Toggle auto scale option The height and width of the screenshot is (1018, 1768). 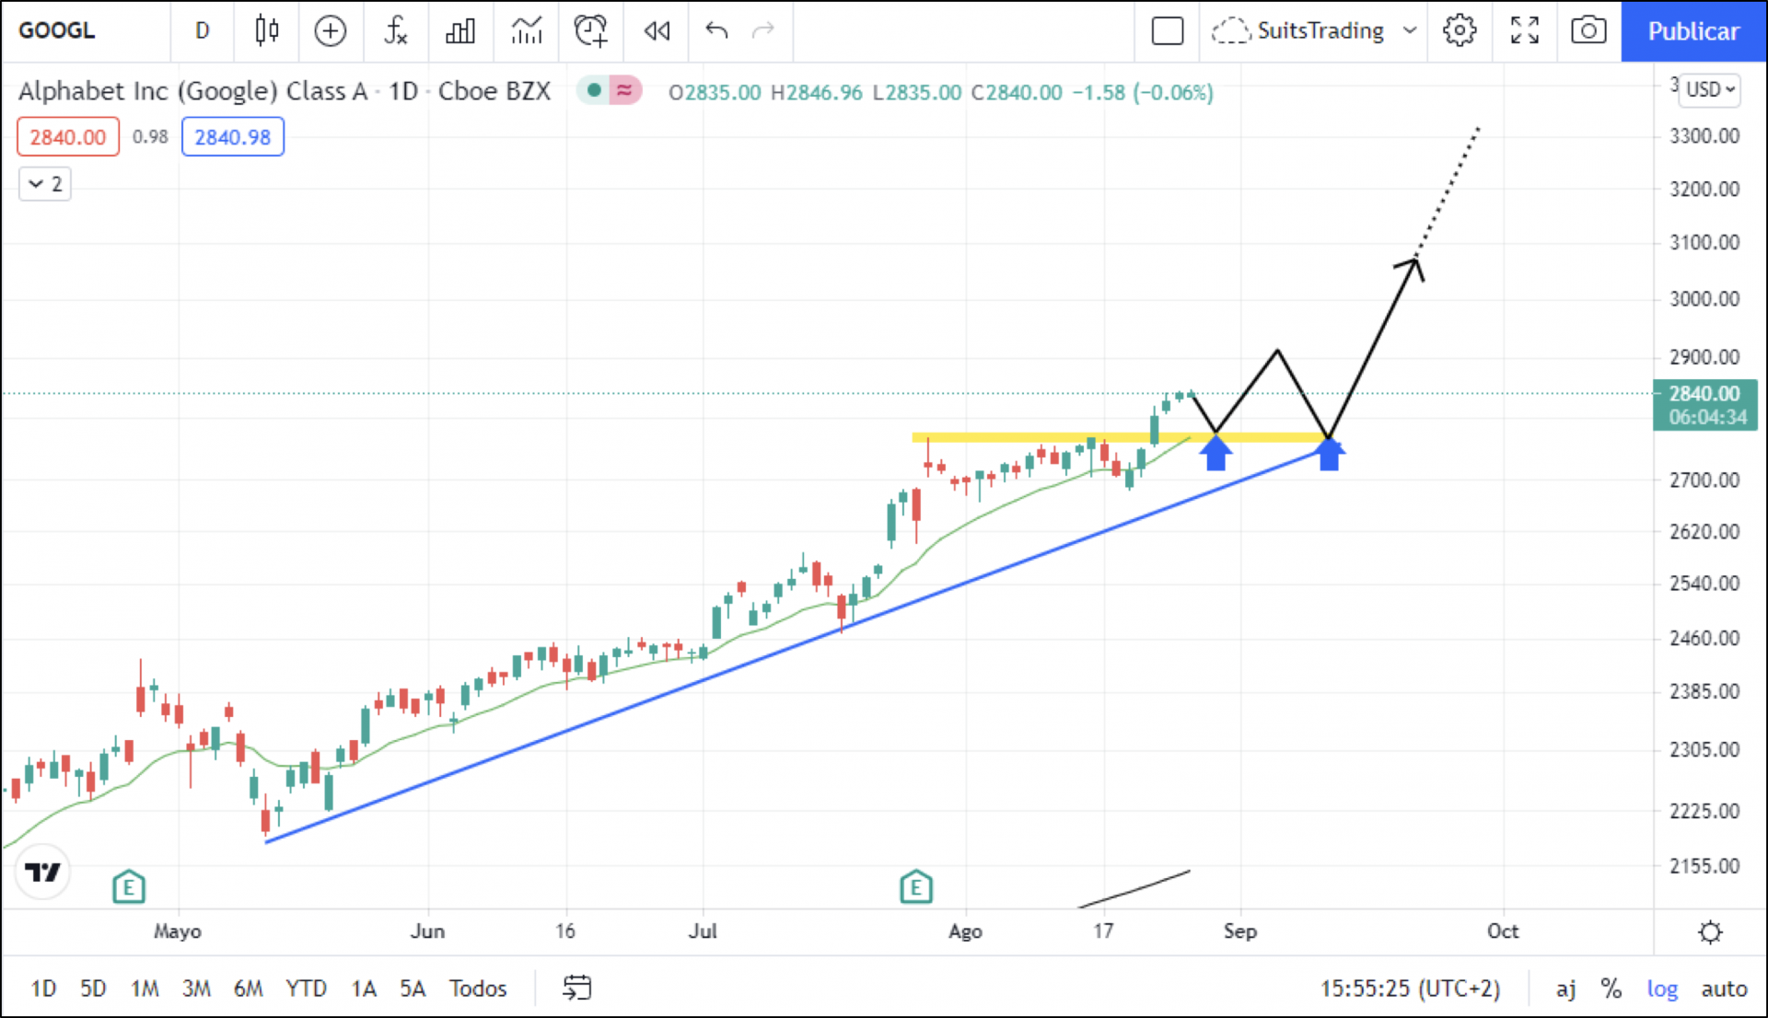click(x=1723, y=989)
